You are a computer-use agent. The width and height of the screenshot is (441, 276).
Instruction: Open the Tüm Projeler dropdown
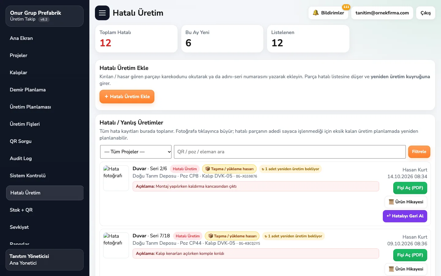[136, 152]
